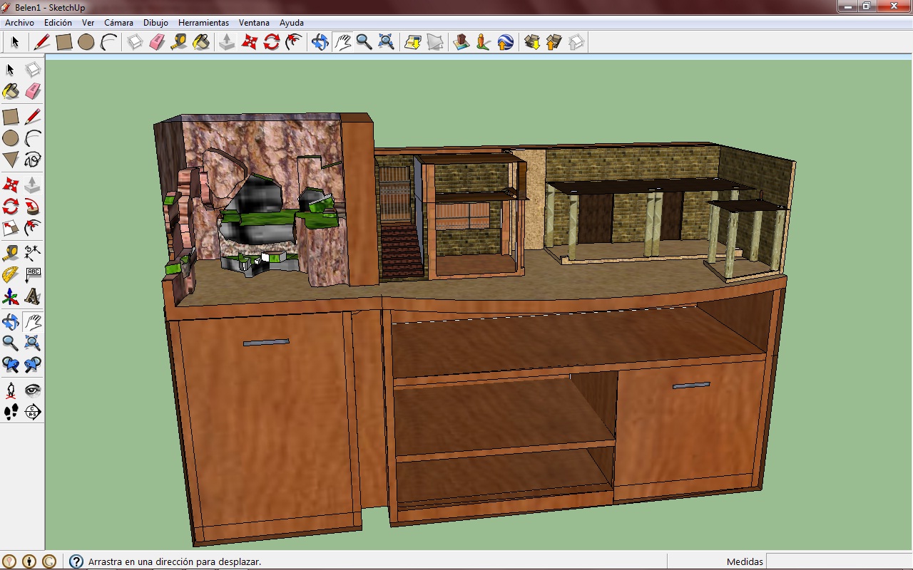Select the Position Camera tool
913x570 pixels.
click(11, 390)
